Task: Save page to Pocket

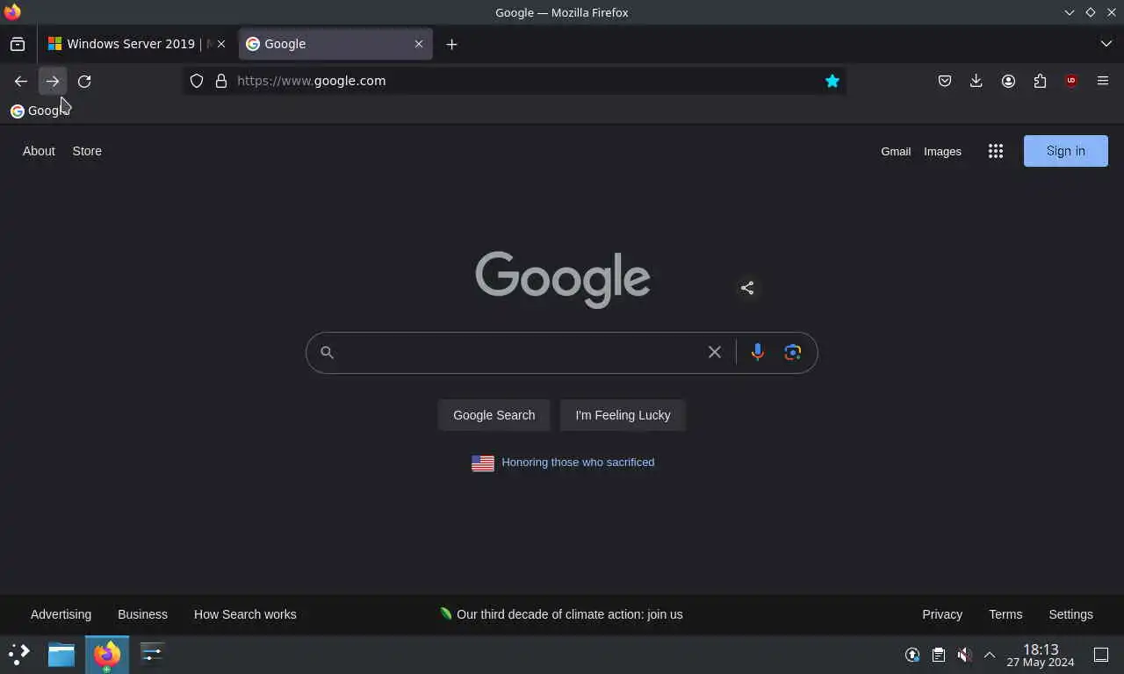Action: tap(945, 81)
